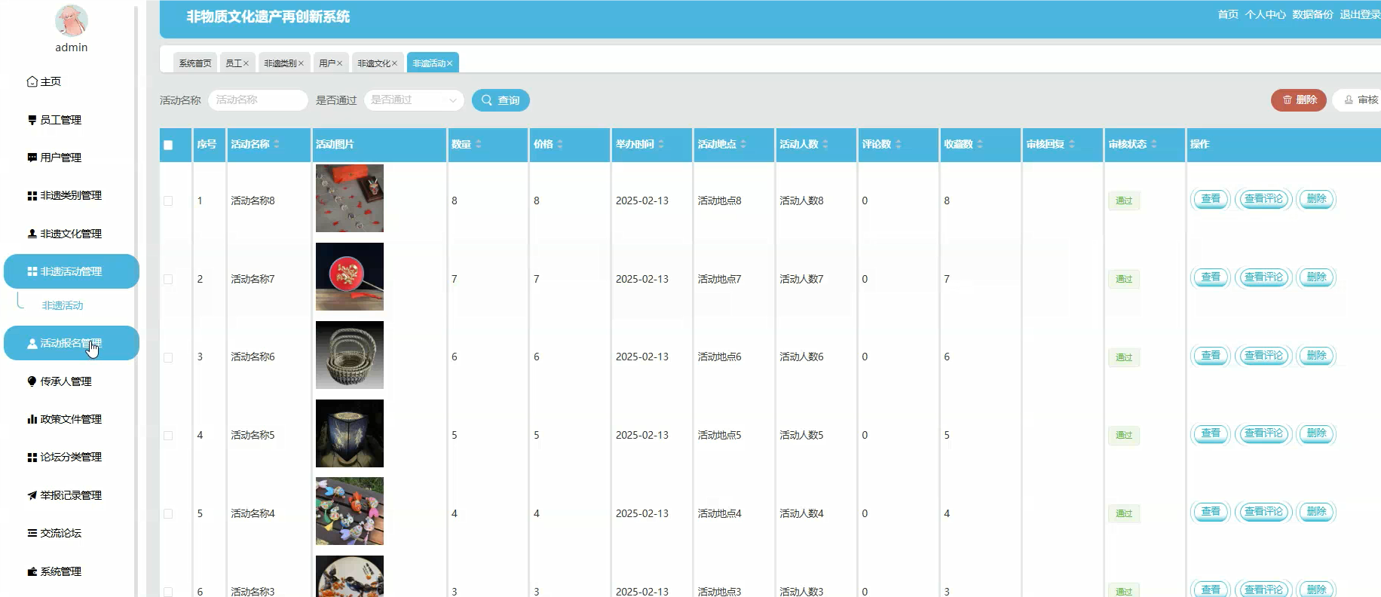Open 交流论坛 in the sidebar

point(54,533)
